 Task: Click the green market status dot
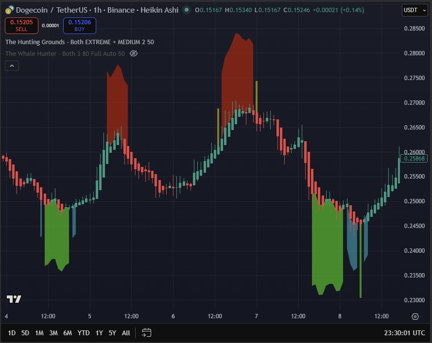click(x=187, y=10)
